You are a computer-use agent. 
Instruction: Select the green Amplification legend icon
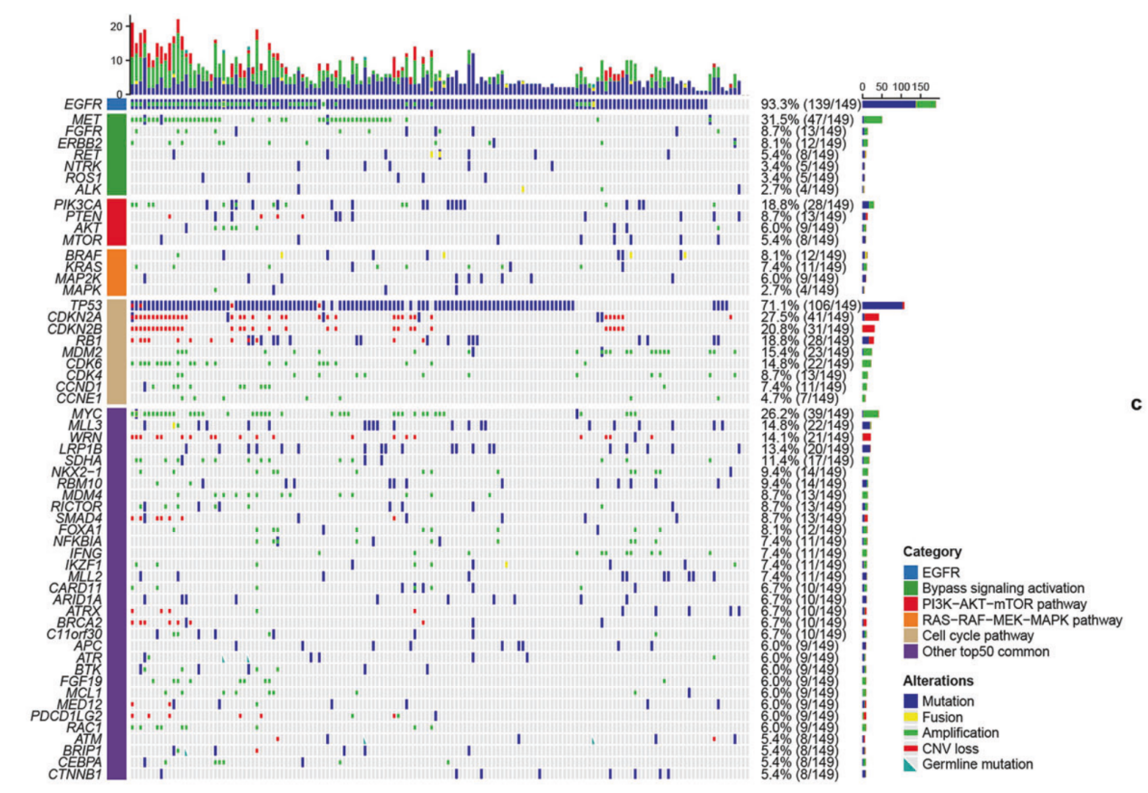[x=911, y=732]
